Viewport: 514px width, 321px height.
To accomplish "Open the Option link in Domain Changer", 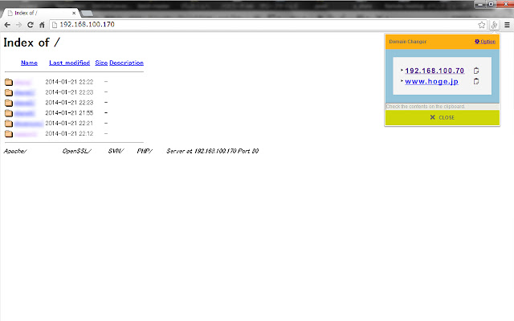I will [x=485, y=42].
